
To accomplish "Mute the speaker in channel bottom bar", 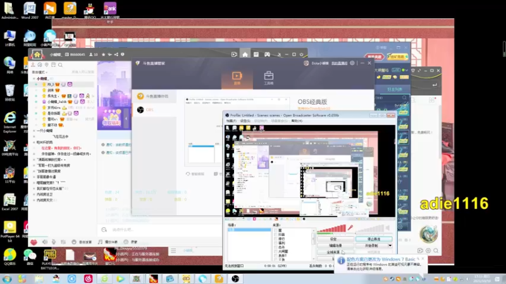I will [x=45, y=242].
